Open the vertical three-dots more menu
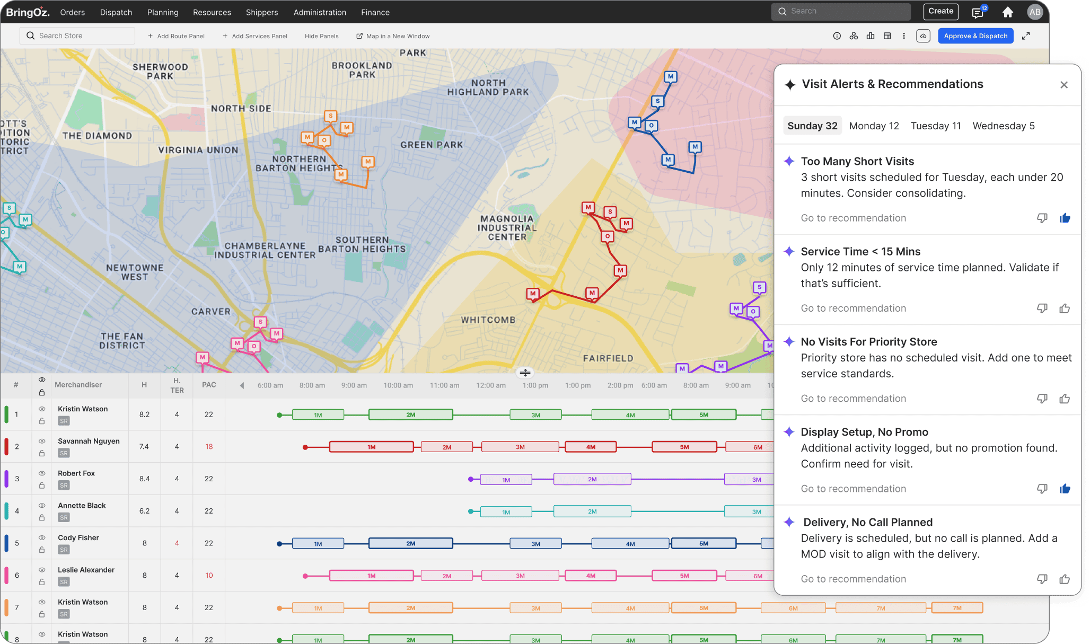 [904, 36]
